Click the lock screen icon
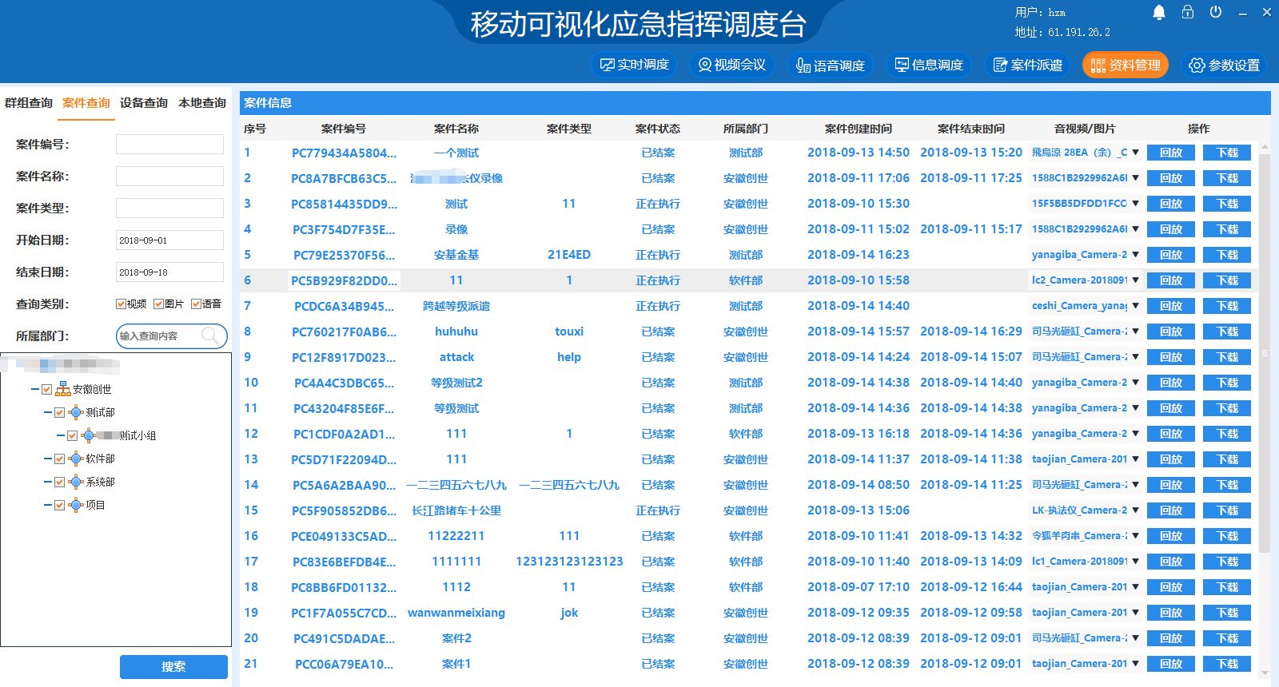This screenshot has height=687, width=1279. pos(1188,12)
